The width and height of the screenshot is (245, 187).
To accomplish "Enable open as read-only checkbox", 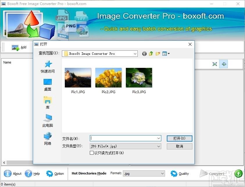I will pos(92,153).
